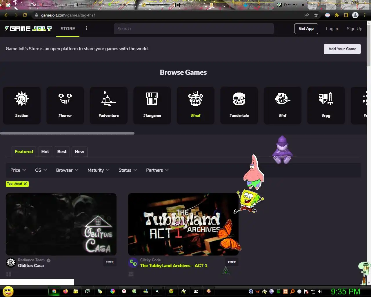Go back in browser history
The height and width of the screenshot is (297, 371).
pos(6,15)
